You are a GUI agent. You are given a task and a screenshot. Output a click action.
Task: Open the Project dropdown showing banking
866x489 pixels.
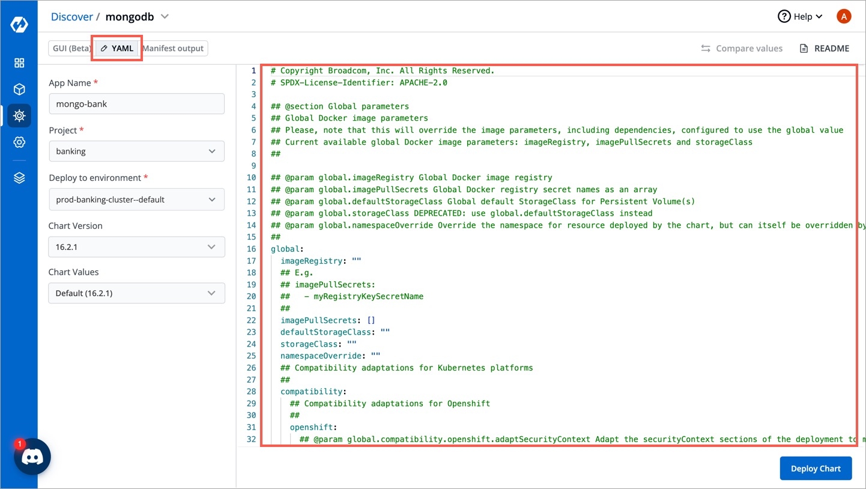click(x=136, y=151)
